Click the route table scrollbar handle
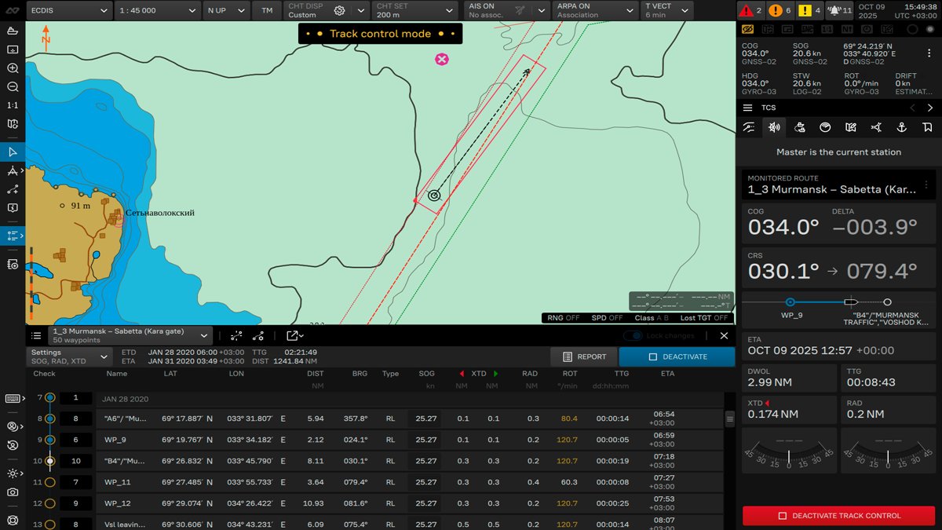Screen dimensions: 942x530 (x=729, y=420)
